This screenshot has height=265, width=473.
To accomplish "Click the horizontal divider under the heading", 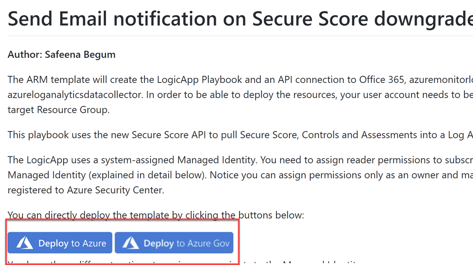I will point(237,36).
